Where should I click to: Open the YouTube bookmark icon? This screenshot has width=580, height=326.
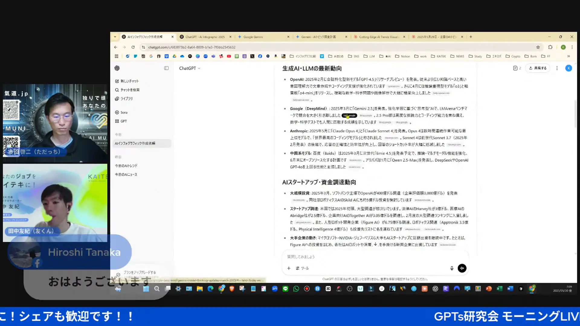coord(229,56)
